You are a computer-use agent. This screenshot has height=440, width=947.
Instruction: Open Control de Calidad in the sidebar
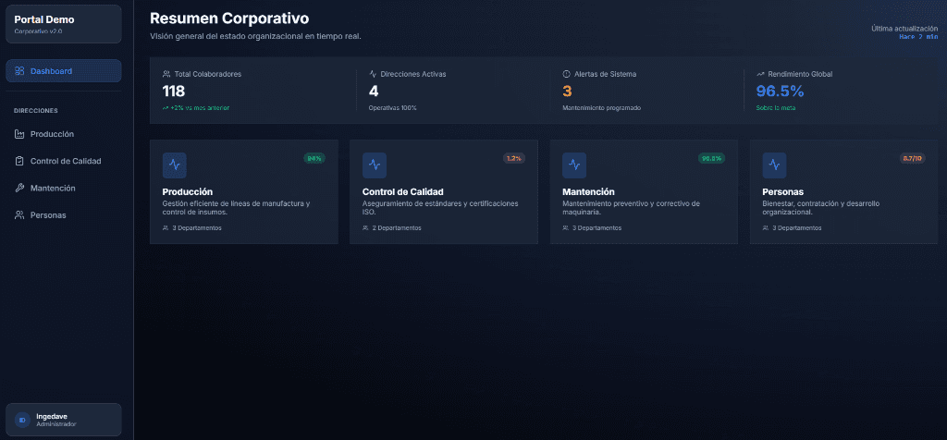[x=64, y=161]
